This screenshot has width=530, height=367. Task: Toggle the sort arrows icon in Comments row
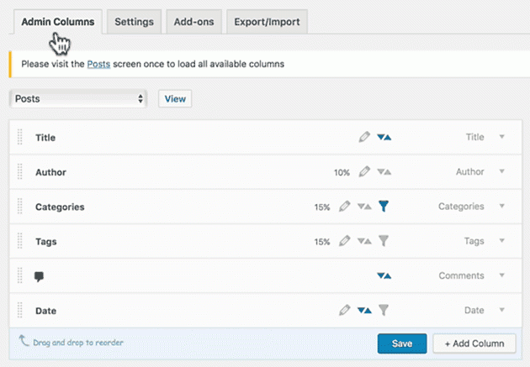pos(384,276)
